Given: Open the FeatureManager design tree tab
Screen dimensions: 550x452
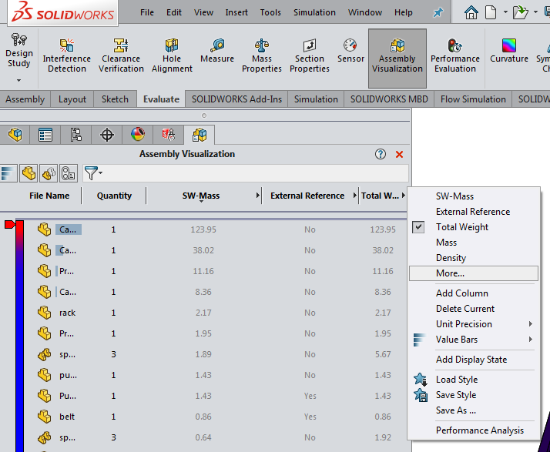Looking at the screenshot, I should pos(15,135).
